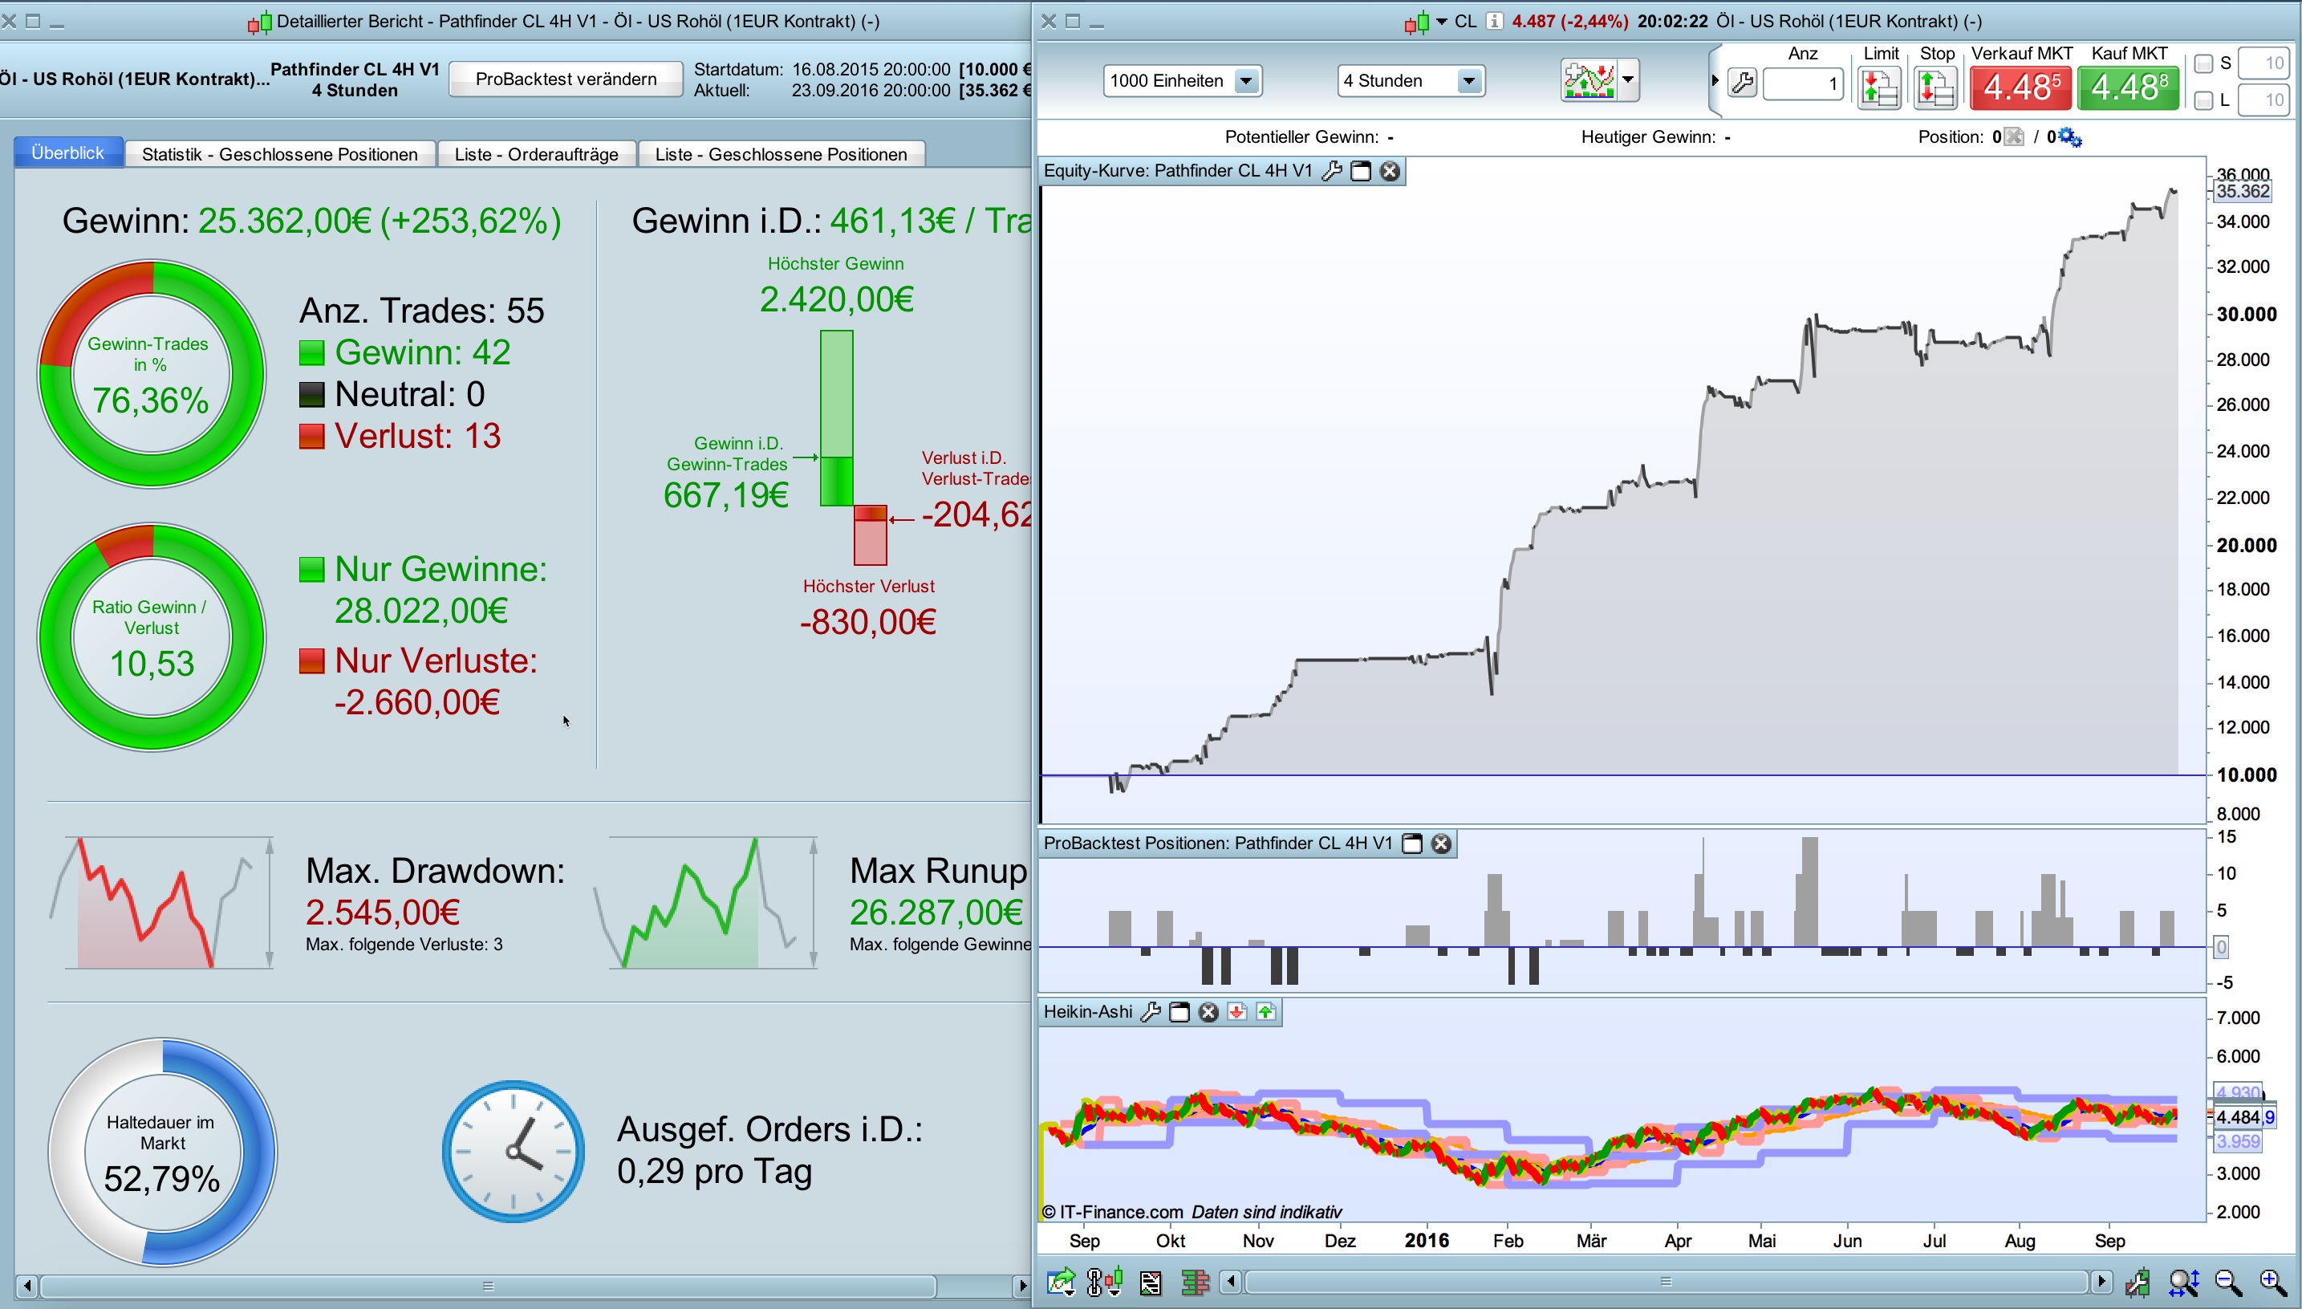The width and height of the screenshot is (2302, 1309).
Task: Click Heikin-Ashi move panel up arrow
Action: click(x=1266, y=1012)
